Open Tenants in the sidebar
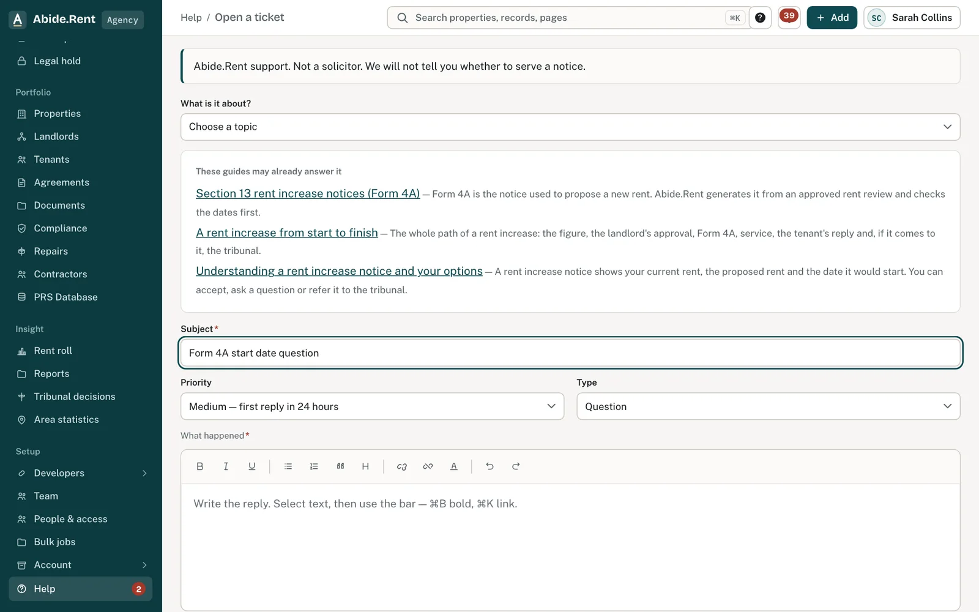 point(81,160)
